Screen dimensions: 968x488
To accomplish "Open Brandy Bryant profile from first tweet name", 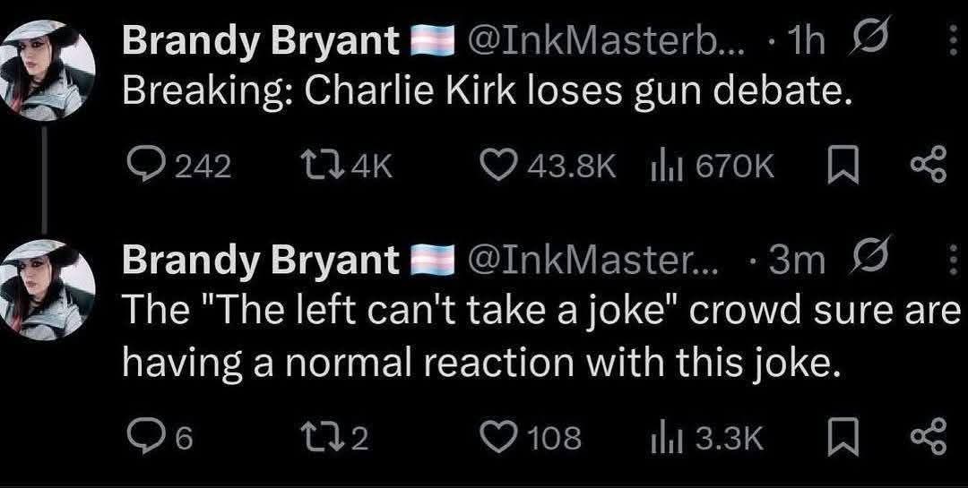I will tap(261, 41).
